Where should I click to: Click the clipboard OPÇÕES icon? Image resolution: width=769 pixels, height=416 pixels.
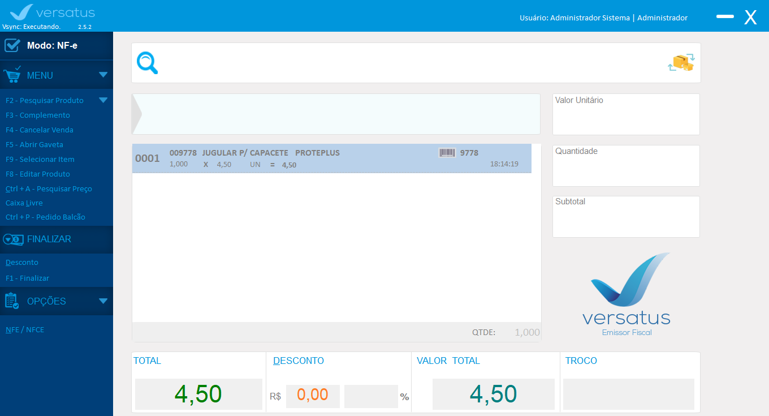coord(12,301)
